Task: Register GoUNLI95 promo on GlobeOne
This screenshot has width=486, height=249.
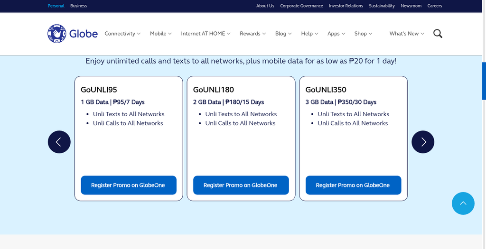Action: point(129,185)
